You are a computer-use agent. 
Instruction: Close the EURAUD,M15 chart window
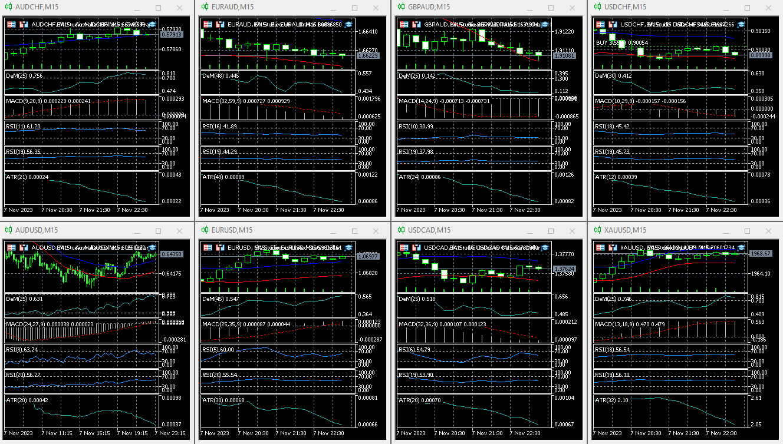[x=374, y=8]
